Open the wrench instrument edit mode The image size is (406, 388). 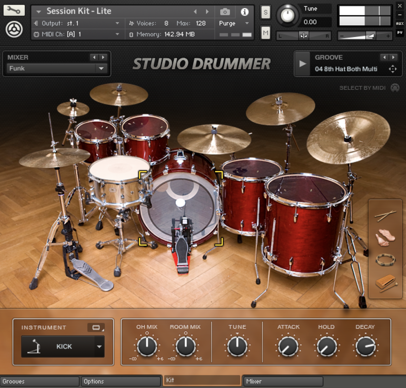pos(14,10)
